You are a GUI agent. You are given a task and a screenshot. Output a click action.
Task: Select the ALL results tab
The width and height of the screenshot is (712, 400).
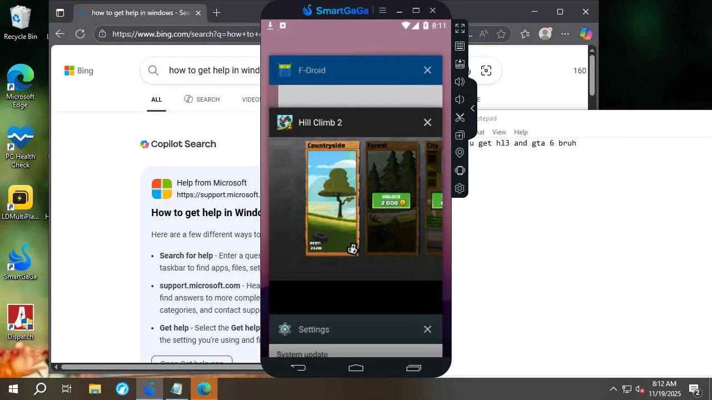coord(156,99)
